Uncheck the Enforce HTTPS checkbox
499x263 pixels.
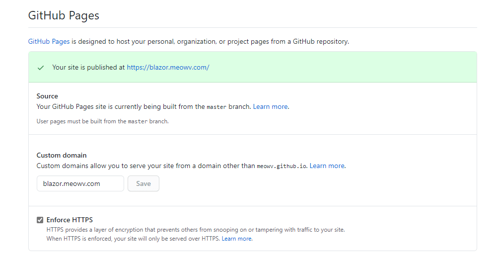click(x=40, y=220)
